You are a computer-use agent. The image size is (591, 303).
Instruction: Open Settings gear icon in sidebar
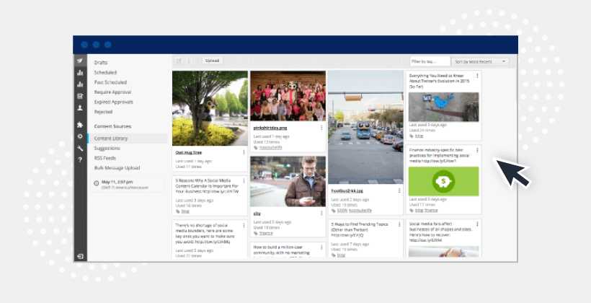(80, 136)
